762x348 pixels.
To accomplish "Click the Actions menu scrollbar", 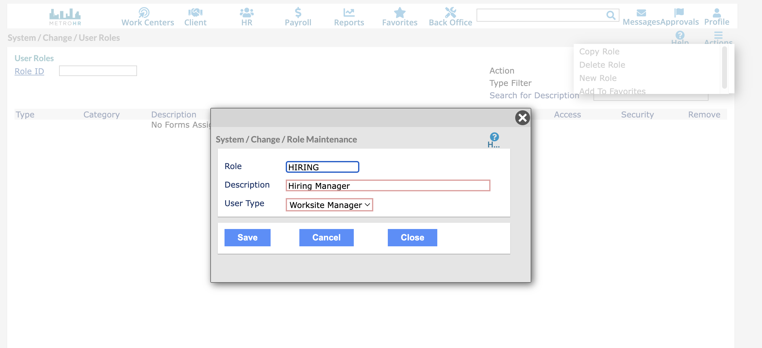I will pos(724,68).
